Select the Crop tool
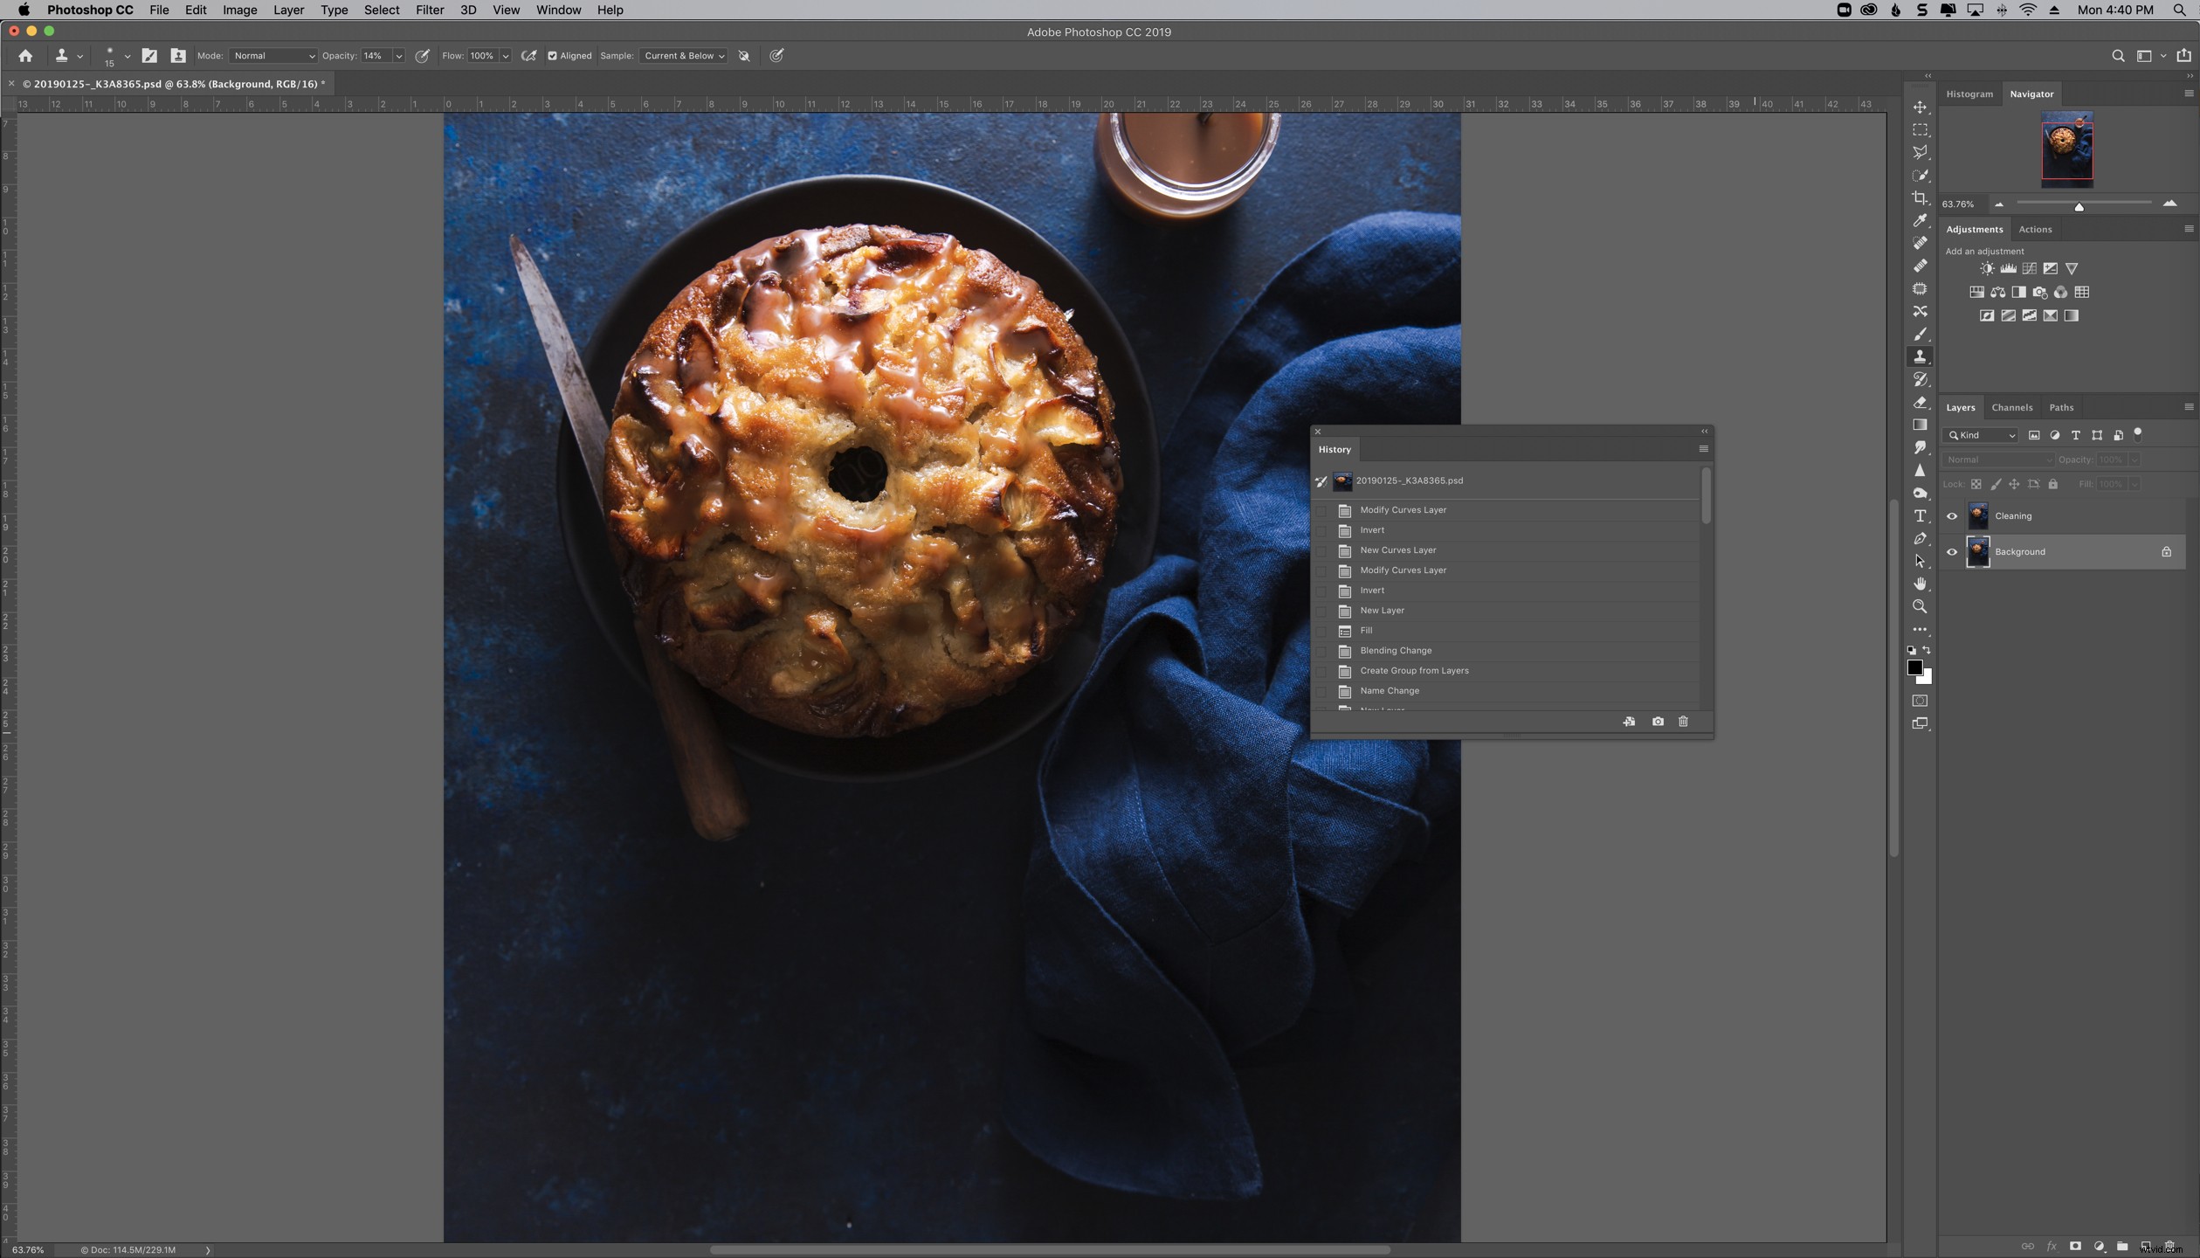The image size is (2200, 1258). click(x=1921, y=198)
